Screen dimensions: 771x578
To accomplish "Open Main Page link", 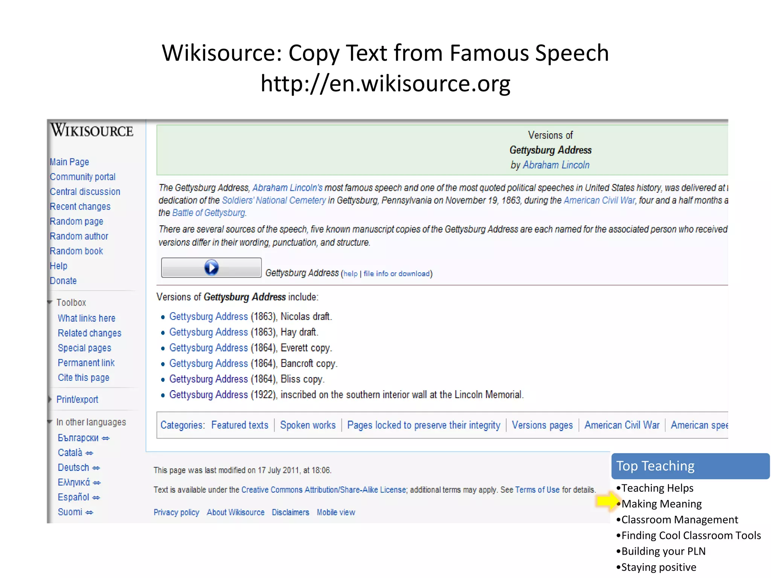I will tap(69, 162).
